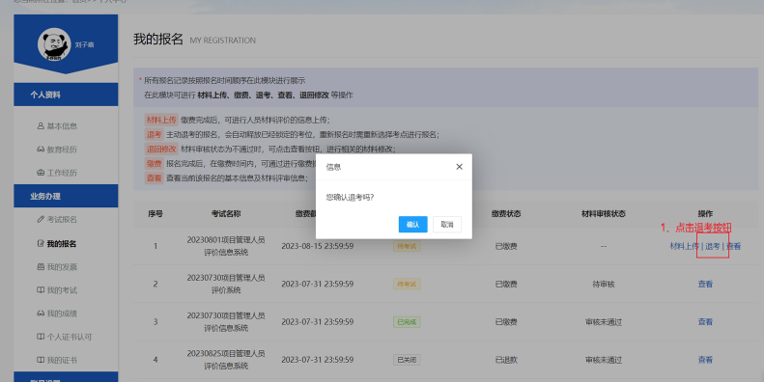Click the 您确认退考吗? dialog message

click(x=350, y=197)
